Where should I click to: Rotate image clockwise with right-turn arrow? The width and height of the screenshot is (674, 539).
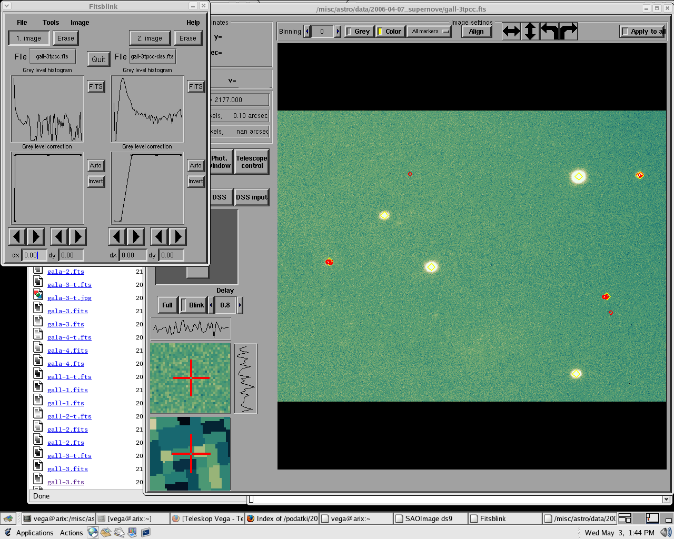[569, 32]
